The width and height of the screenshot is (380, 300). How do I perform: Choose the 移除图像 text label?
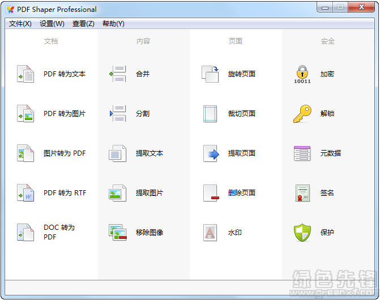(x=150, y=233)
